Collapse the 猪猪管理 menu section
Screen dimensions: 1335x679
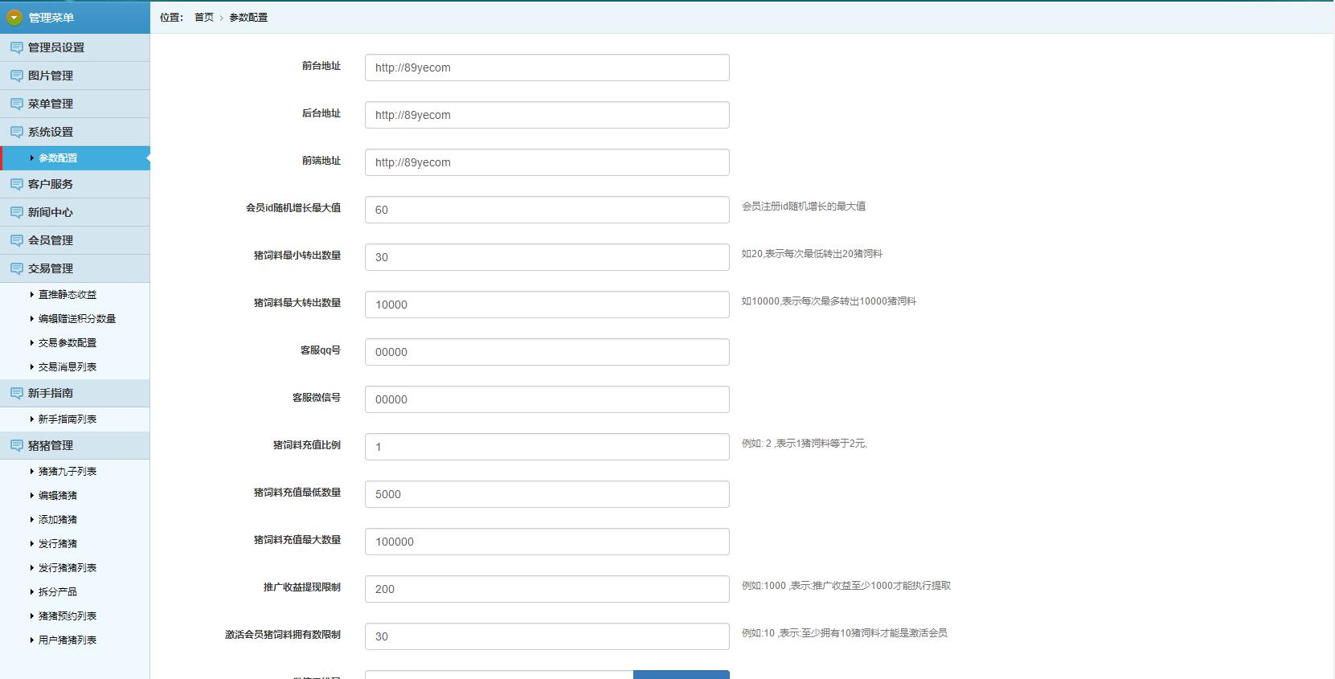pos(75,445)
